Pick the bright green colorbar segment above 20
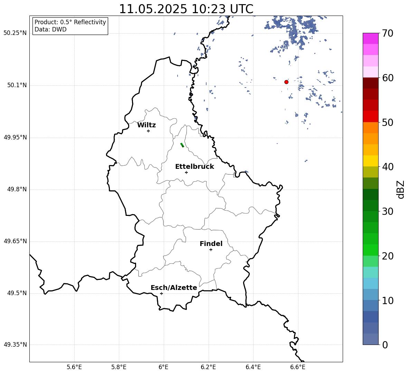The width and height of the screenshot is (409, 374). point(371,250)
